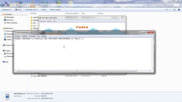Click the Explorer search input field
This screenshot has height=102, width=182.
[164, 5]
